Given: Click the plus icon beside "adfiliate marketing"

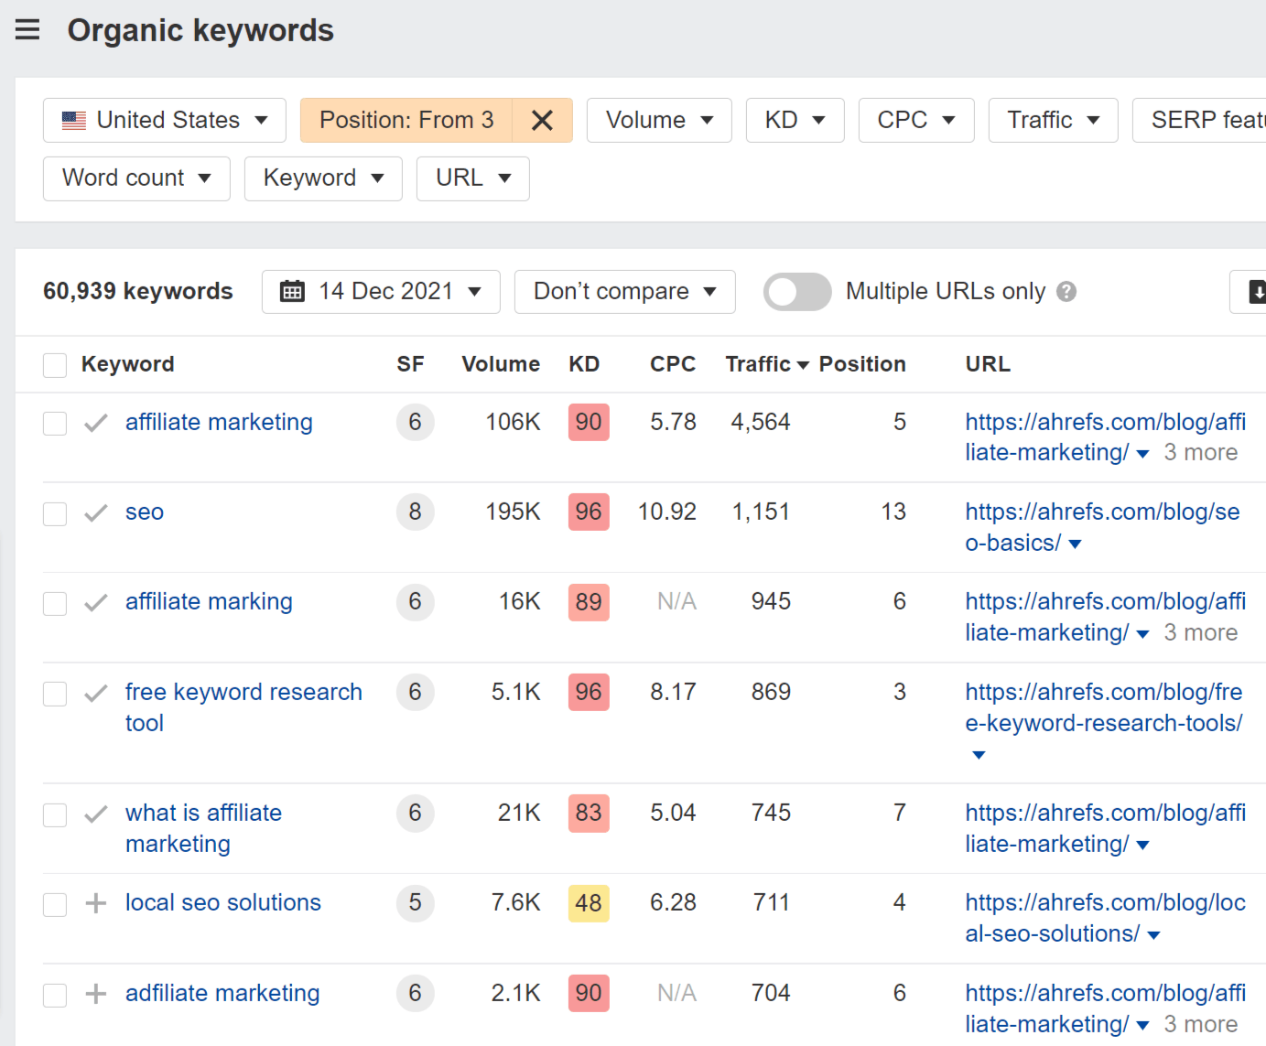Looking at the screenshot, I should point(95,994).
